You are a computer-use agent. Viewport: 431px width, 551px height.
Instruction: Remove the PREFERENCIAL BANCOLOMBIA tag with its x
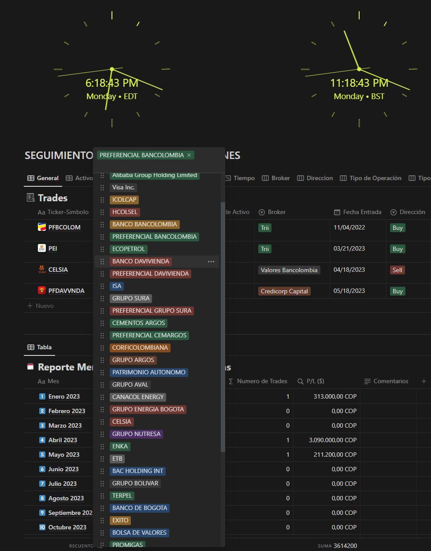tap(189, 155)
